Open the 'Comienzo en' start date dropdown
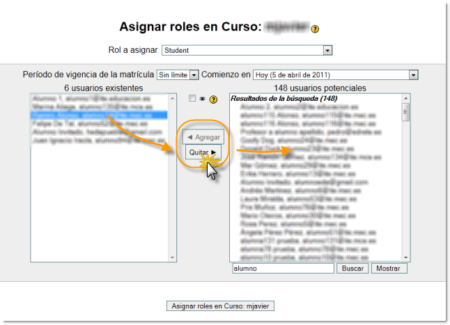Image resolution: width=450 pixels, height=325 pixels. click(x=336, y=74)
